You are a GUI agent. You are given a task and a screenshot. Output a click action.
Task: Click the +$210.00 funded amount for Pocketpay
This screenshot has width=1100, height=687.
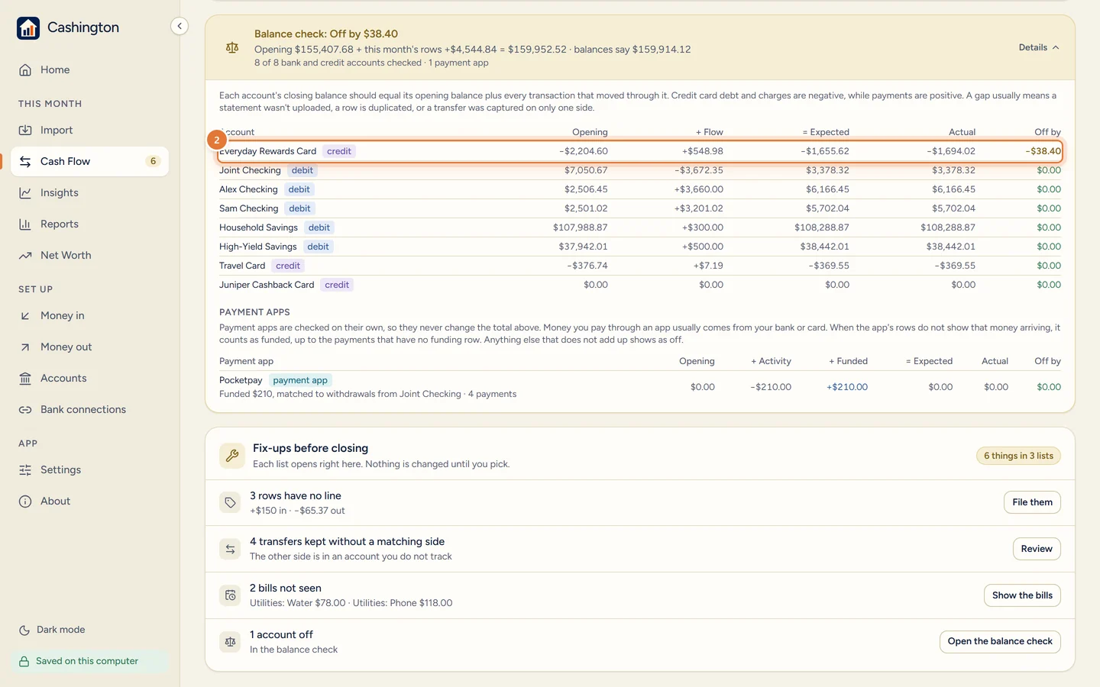847,387
